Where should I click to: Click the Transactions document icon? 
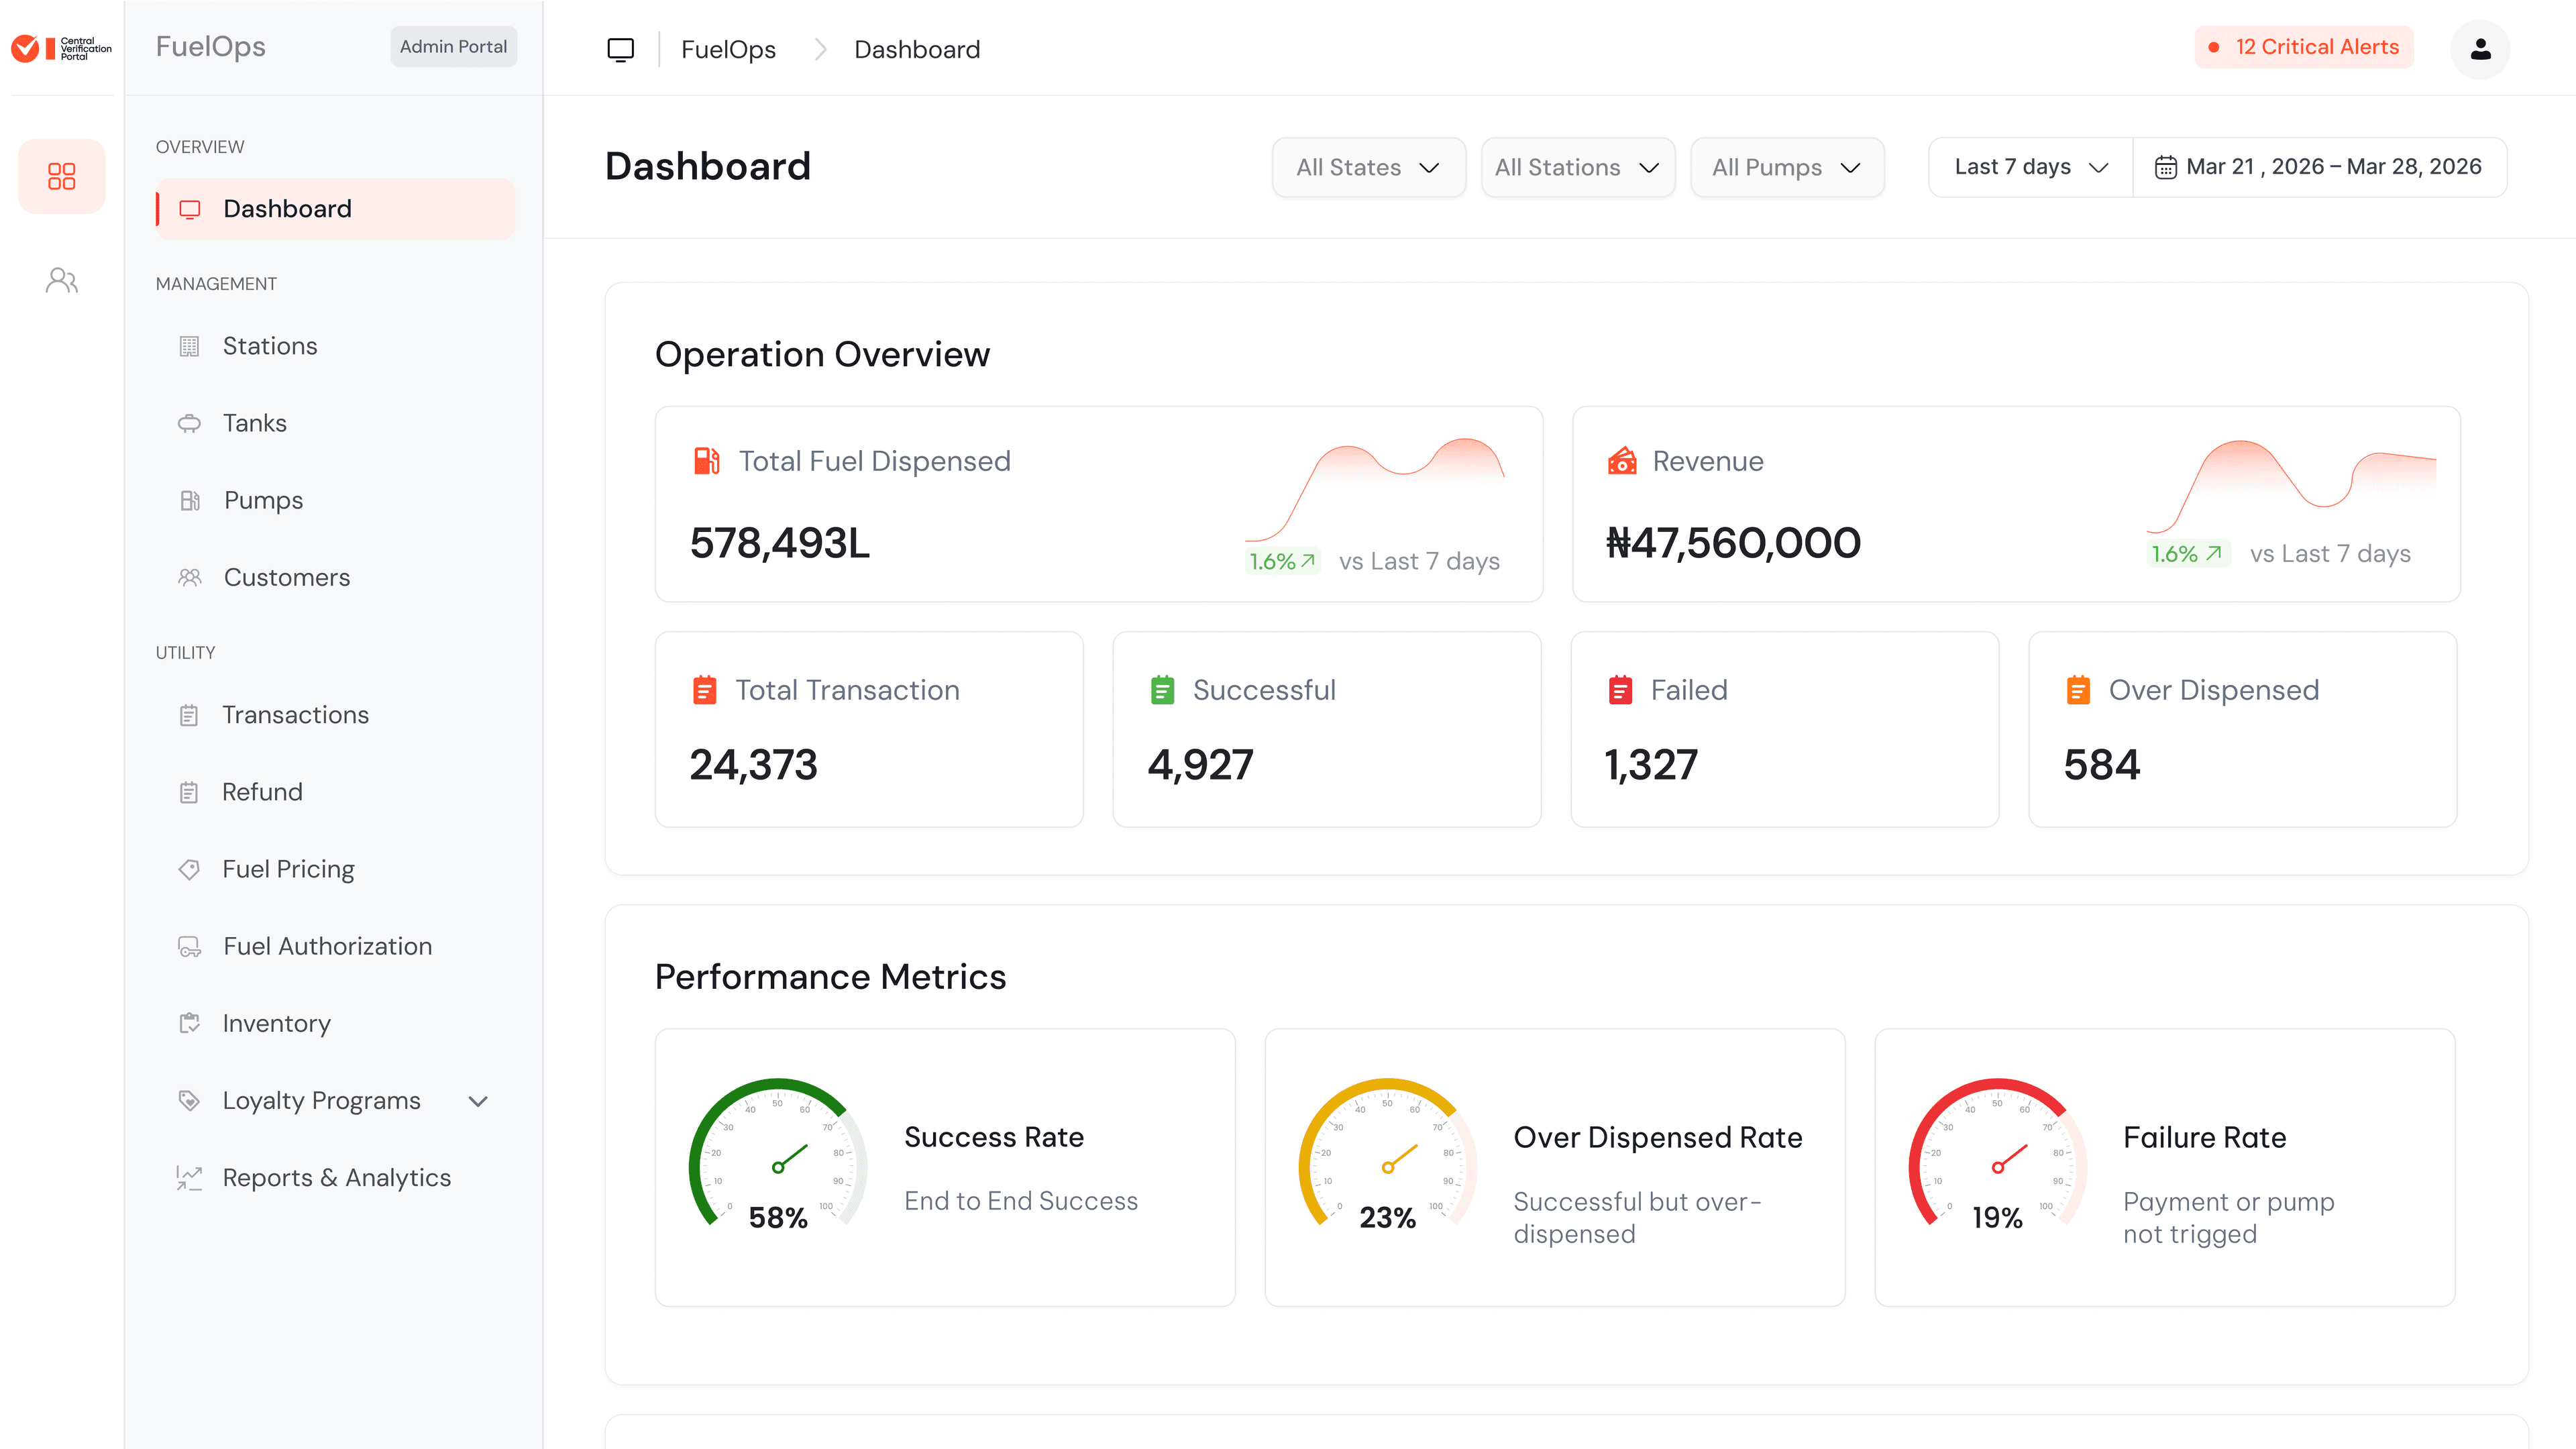tap(189, 715)
